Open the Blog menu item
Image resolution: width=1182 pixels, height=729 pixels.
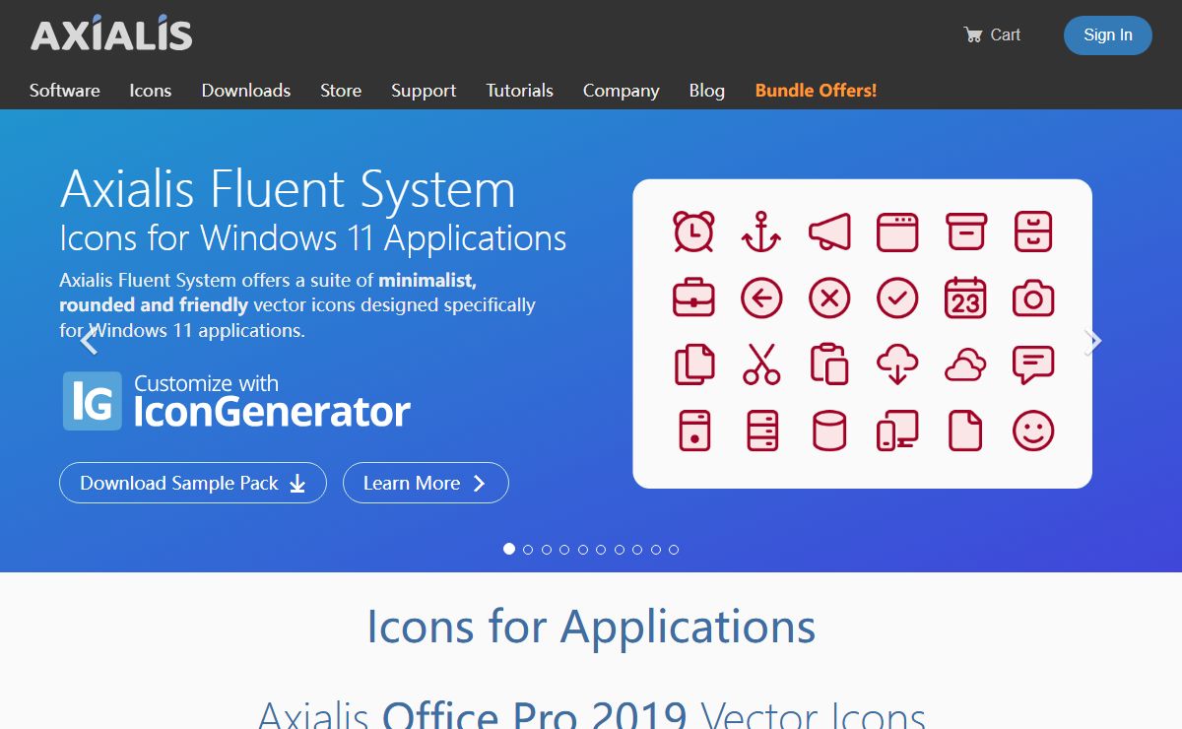[x=707, y=91]
